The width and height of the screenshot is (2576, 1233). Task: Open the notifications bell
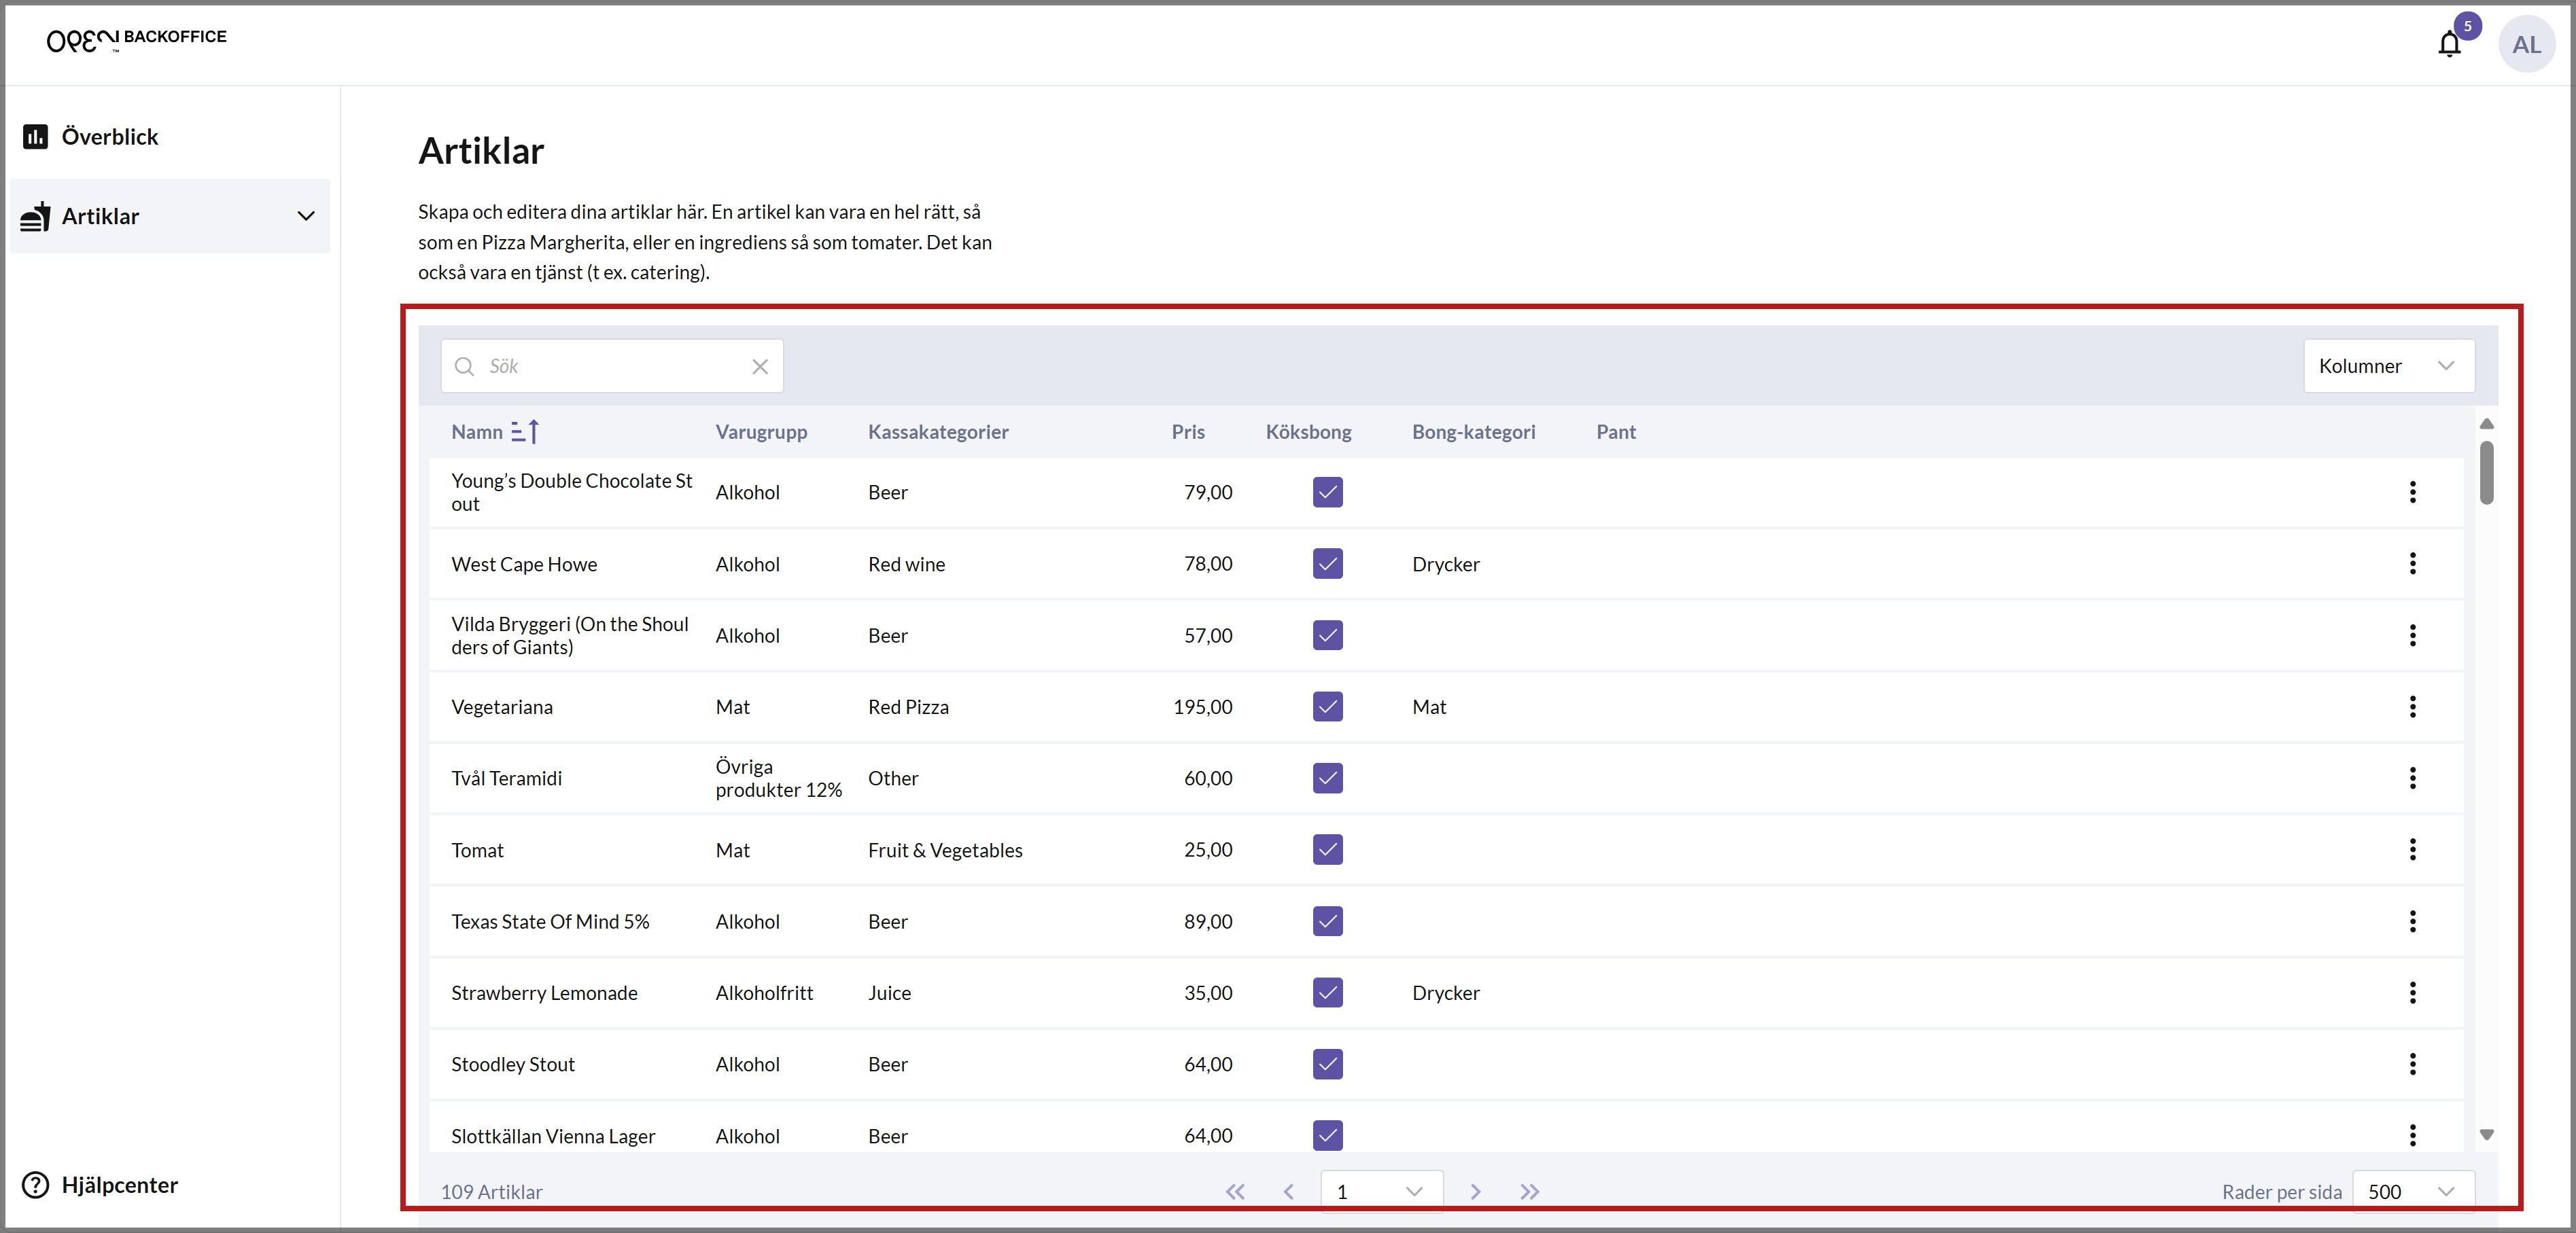pyautogui.click(x=2449, y=44)
